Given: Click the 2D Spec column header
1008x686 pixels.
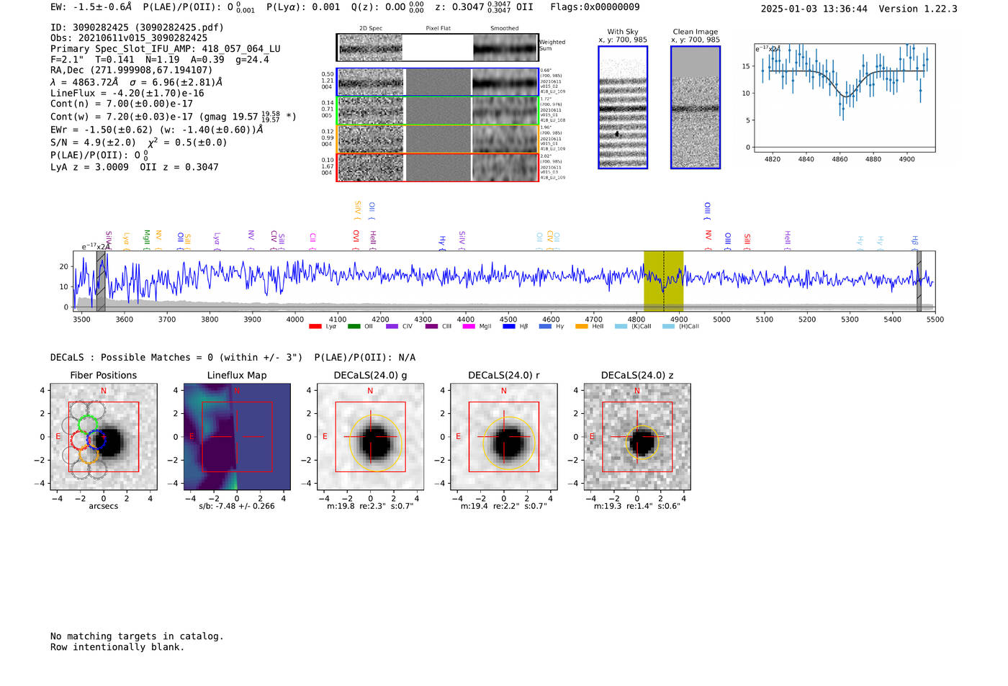Looking at the screenshot, I should 371,28.
